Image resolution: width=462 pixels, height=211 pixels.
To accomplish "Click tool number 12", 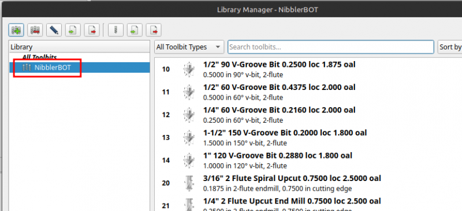I will [x=166, y=115].
